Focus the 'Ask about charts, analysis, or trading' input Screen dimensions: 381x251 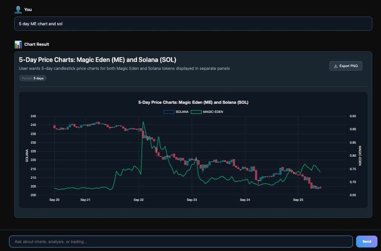(x=181, y=241)
